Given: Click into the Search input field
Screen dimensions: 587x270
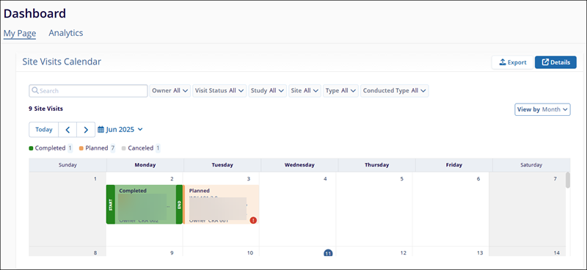Looking at the screenshot, I should pyautogui.click(x=88, y=91).
